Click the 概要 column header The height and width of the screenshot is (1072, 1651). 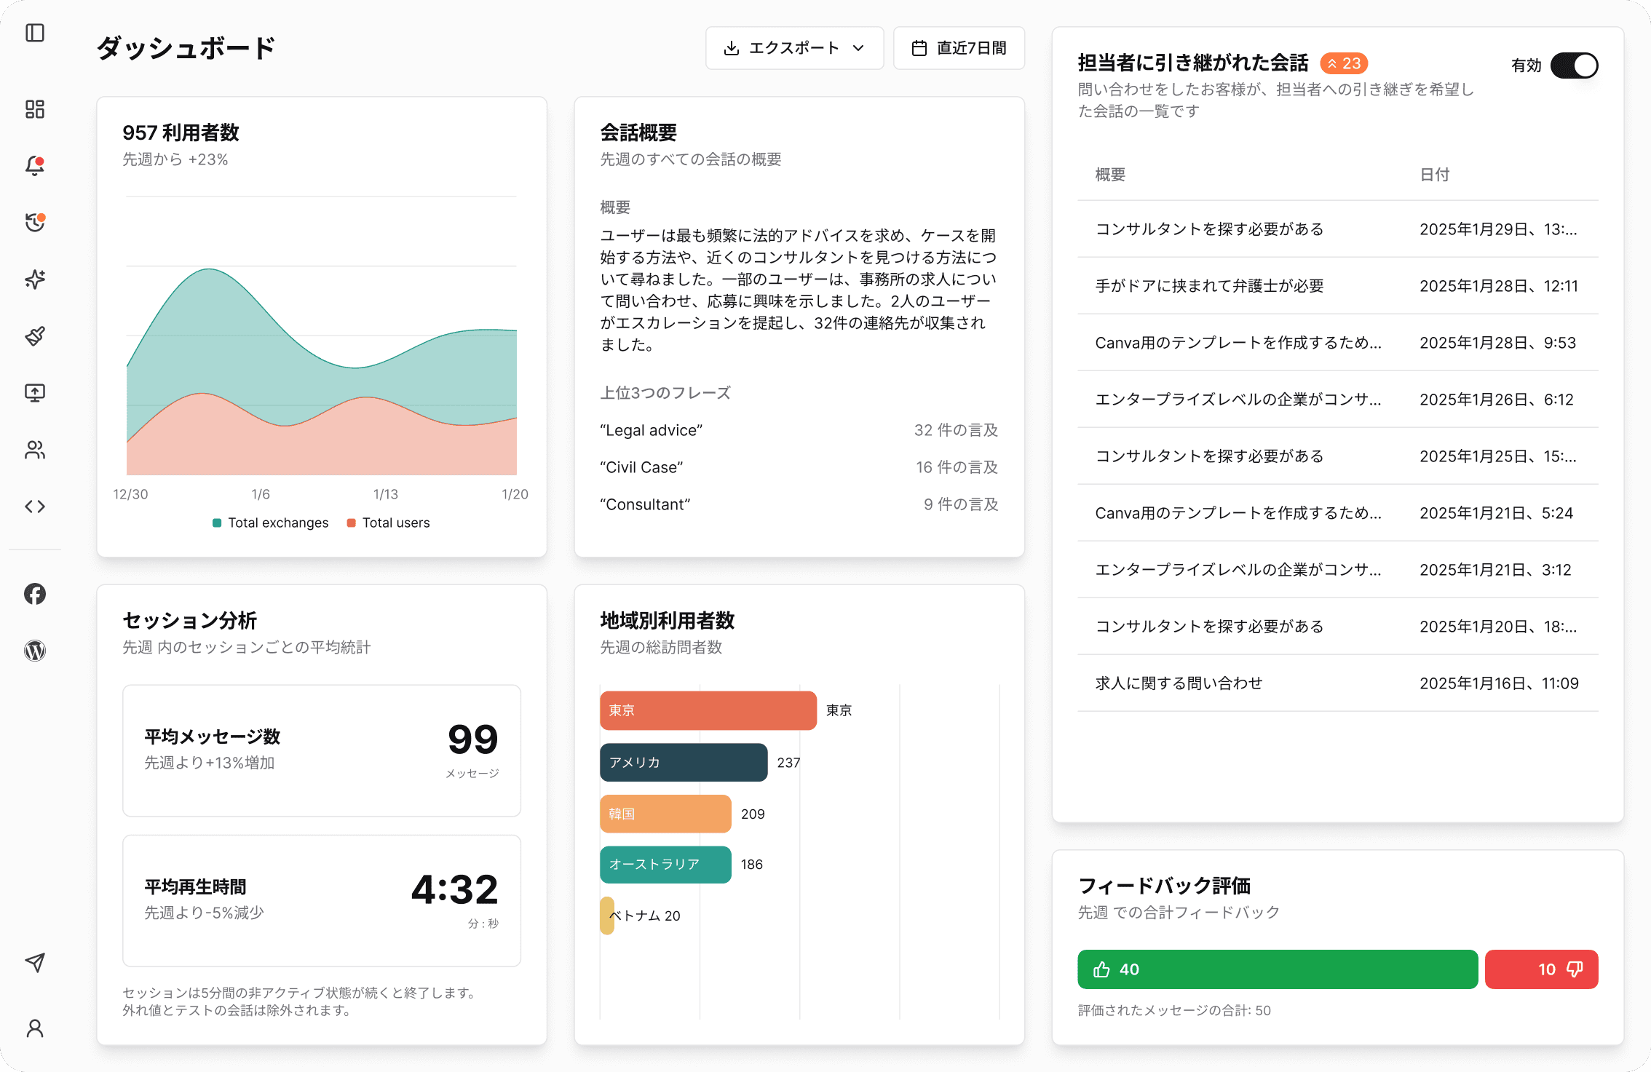tap(1110, 175)
